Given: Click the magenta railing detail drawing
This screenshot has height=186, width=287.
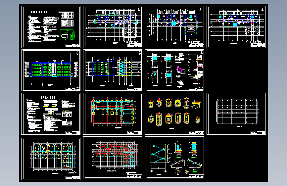Looking at the screenshot, I should click(x=181, y=71).
